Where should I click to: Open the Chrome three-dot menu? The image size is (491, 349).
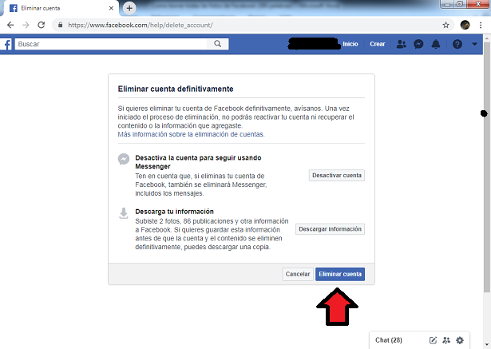(481, 25)
